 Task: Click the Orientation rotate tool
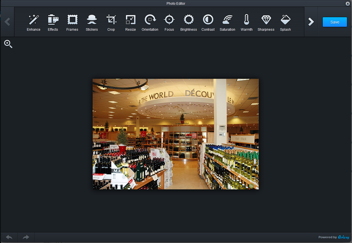pos(150,22)
